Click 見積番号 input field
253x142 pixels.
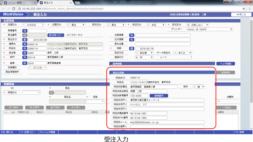pos(37,31)
